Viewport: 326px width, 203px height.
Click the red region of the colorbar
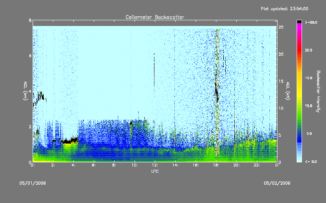pyautogui.click(x=299, y=49)
